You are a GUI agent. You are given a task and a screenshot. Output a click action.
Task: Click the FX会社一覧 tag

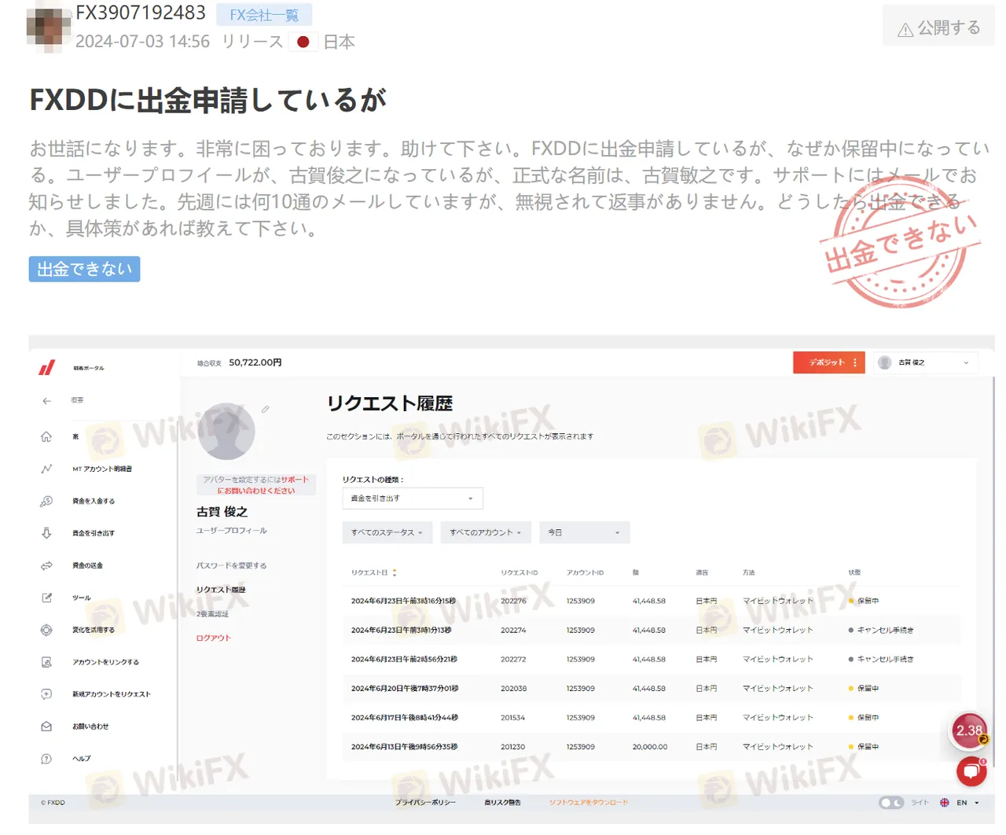[x=264, y=15]
